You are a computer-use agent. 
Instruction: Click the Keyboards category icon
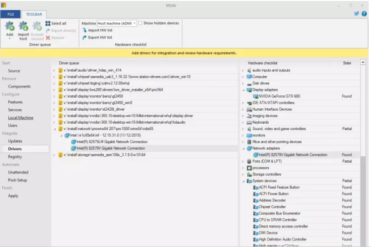pyautogui.click(x=249, y=122)
